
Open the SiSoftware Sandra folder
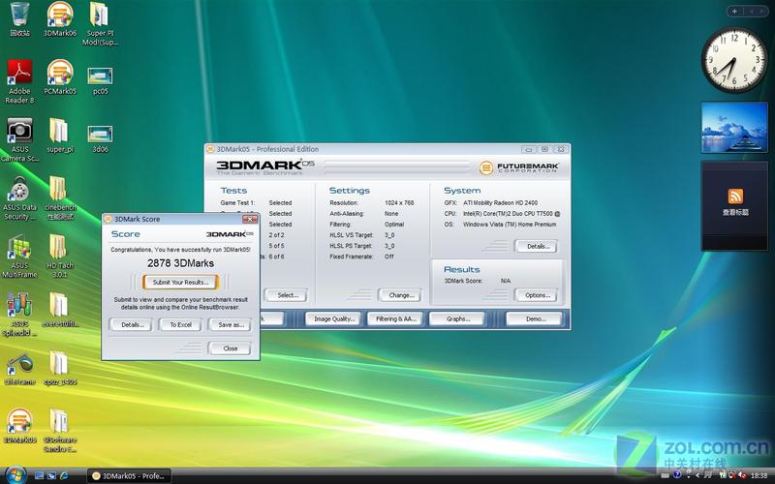pyautogui.click(x=60, y=431)
